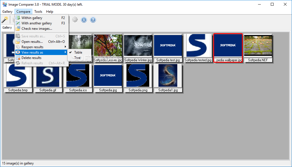
Task: Click the eye icon beside View results as
Action: click(18, 52)
